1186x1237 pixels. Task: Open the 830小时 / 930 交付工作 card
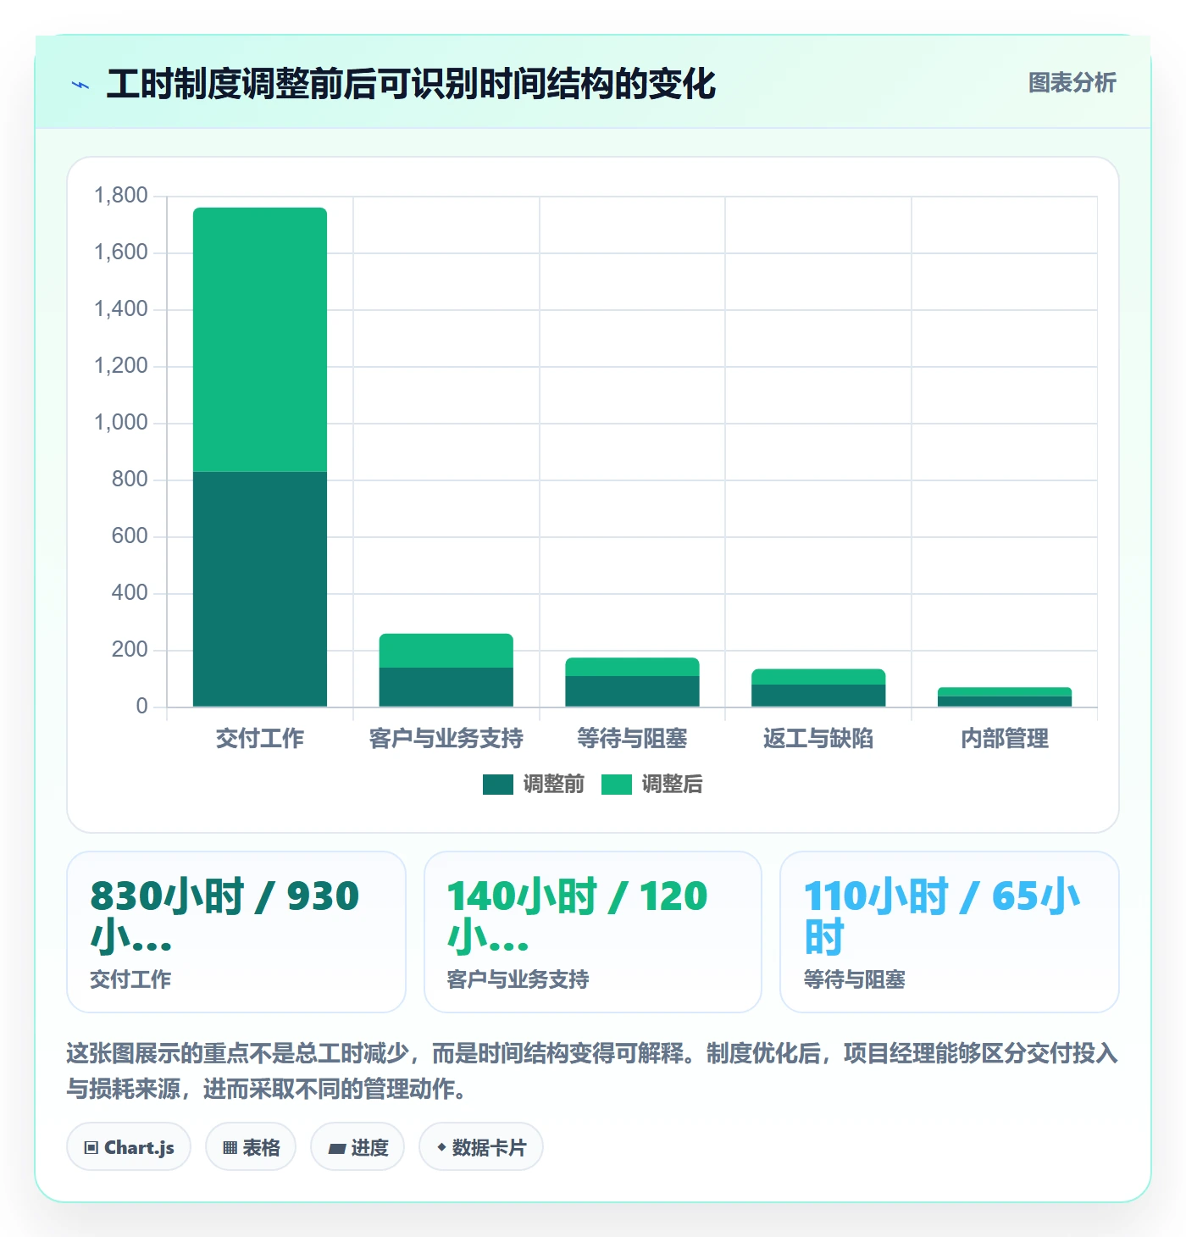click(x=236, y=932)
